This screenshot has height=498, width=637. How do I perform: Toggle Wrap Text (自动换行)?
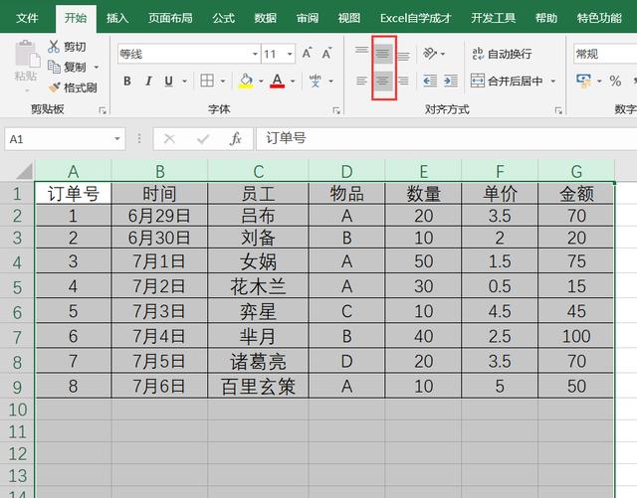(x=502, y=54)
